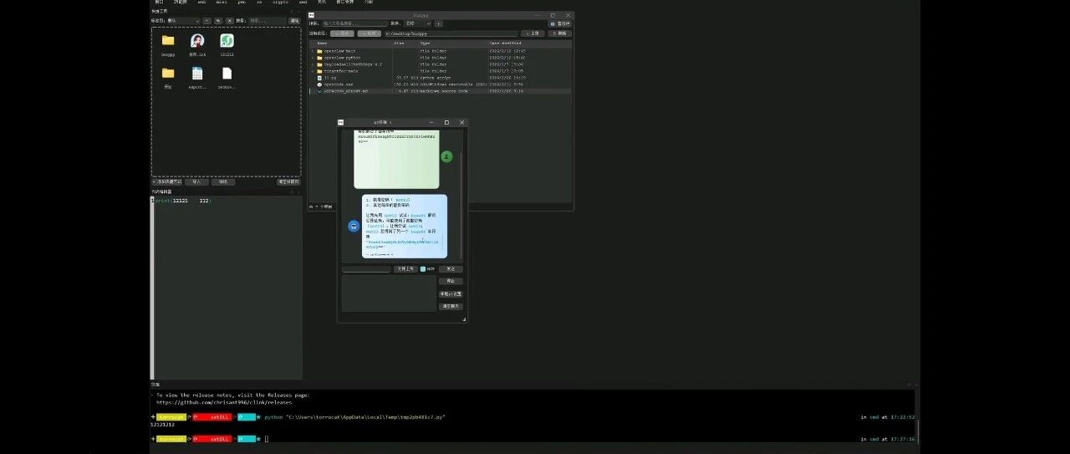The width and height of the screenshot is (1070, 454).
Task: Open the awd menu
Action: click(303, 3)
